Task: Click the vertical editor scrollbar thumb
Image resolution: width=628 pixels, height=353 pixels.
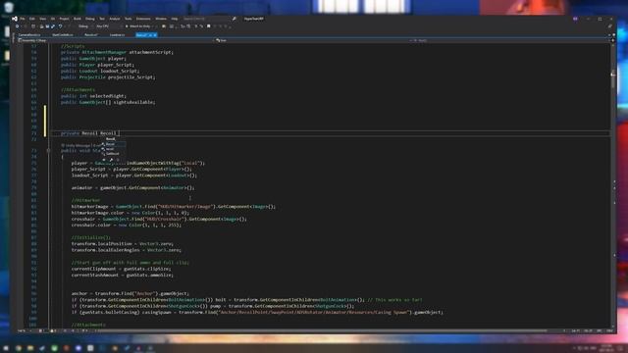Action: click(612, 79)
